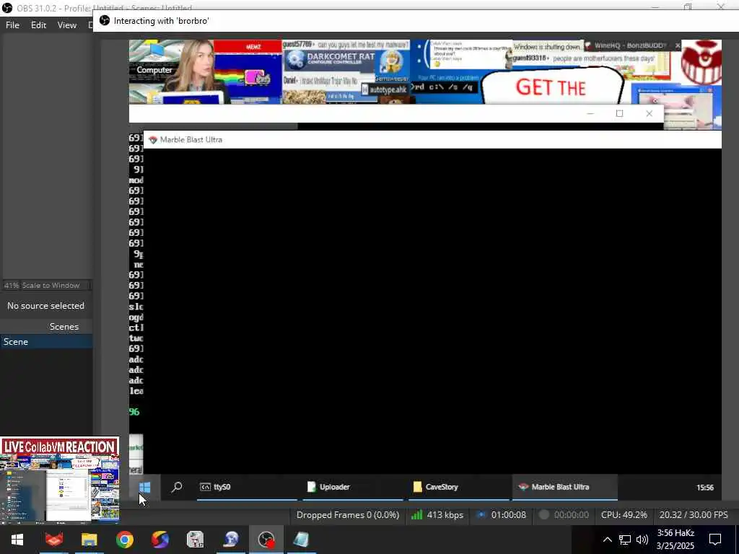
Task: Click the CPU: 49.2% status text
Action: [624, 515]
